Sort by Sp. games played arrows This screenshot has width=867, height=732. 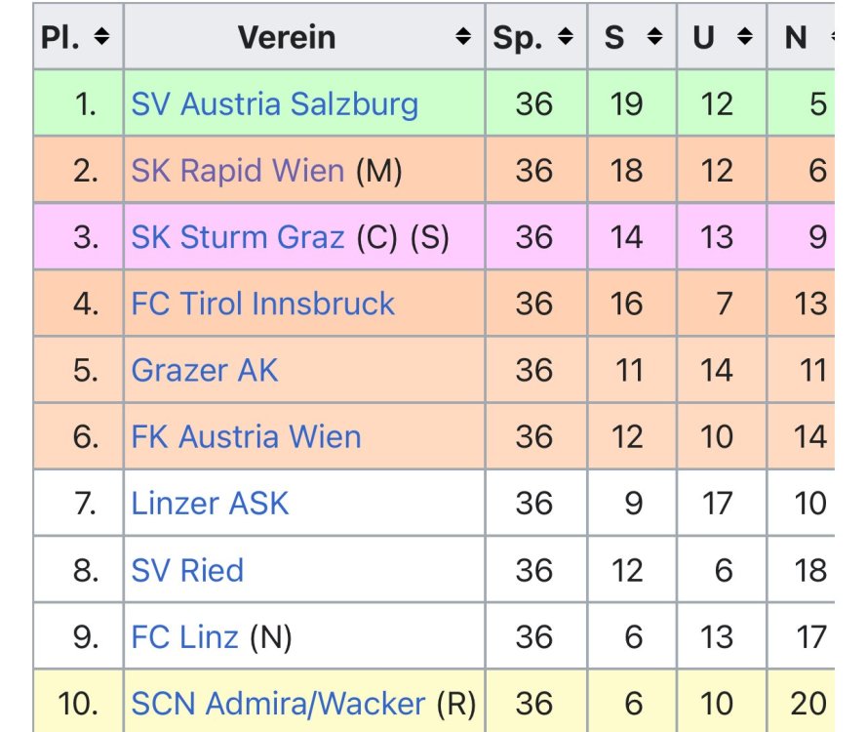click(x=566, y=37)
